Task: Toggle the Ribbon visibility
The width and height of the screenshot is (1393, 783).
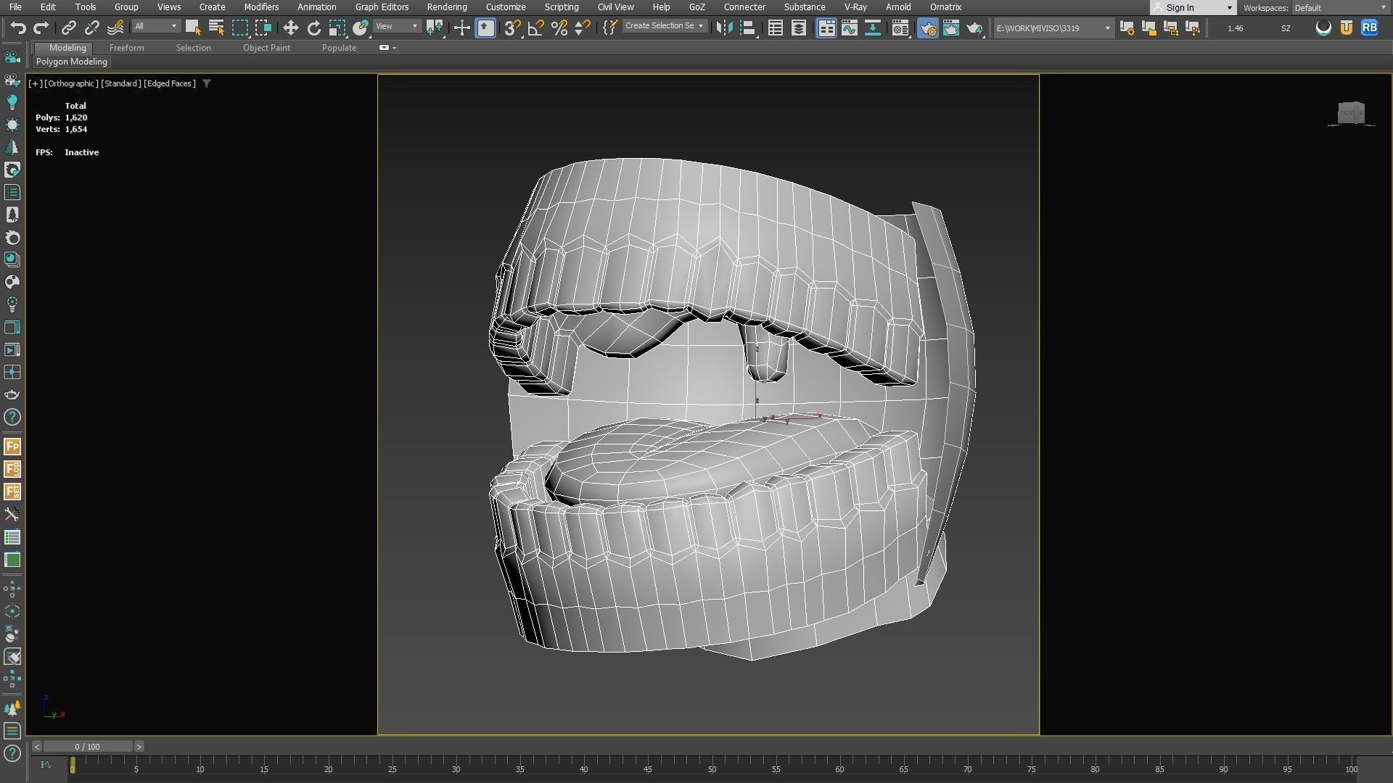Action: [826, 28]
